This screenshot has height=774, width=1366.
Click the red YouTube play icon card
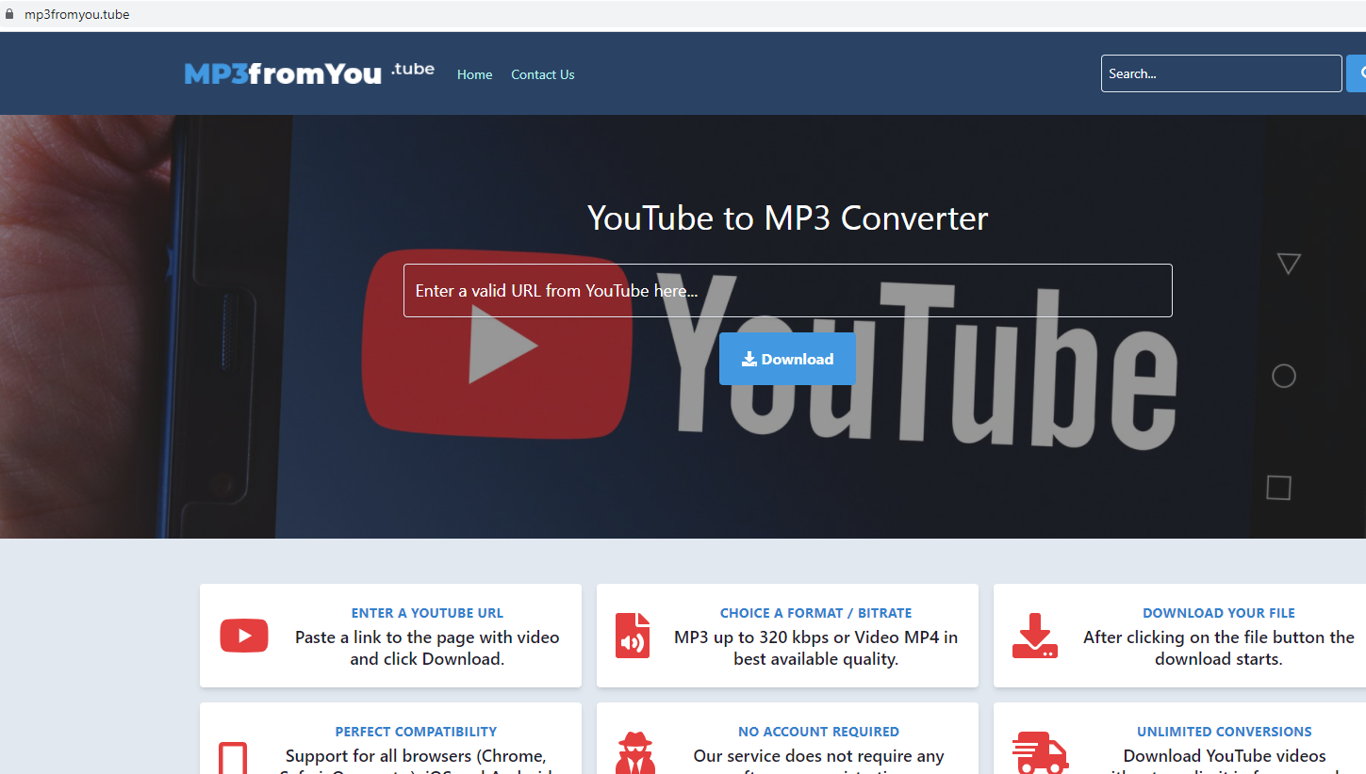[x=243, y=636]
